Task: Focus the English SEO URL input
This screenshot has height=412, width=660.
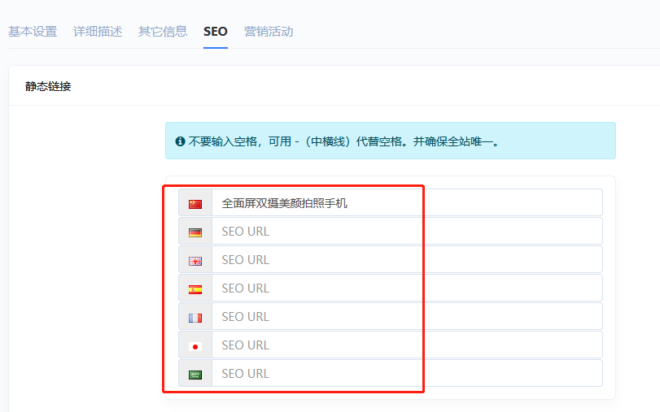Action: (407, 259)
